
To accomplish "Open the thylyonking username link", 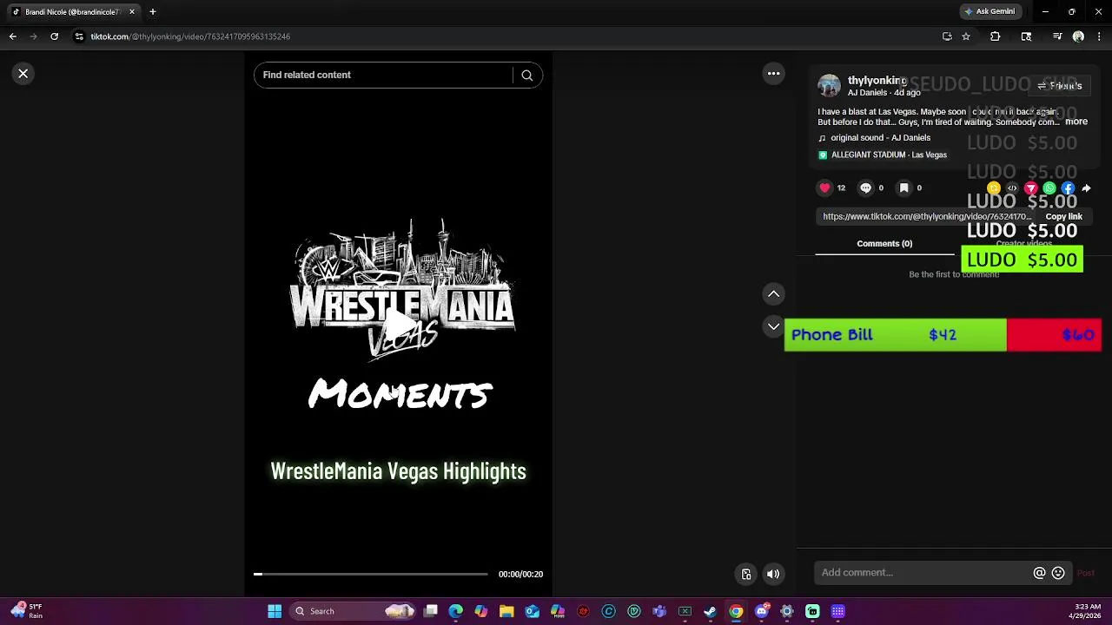I will (877, 81).
